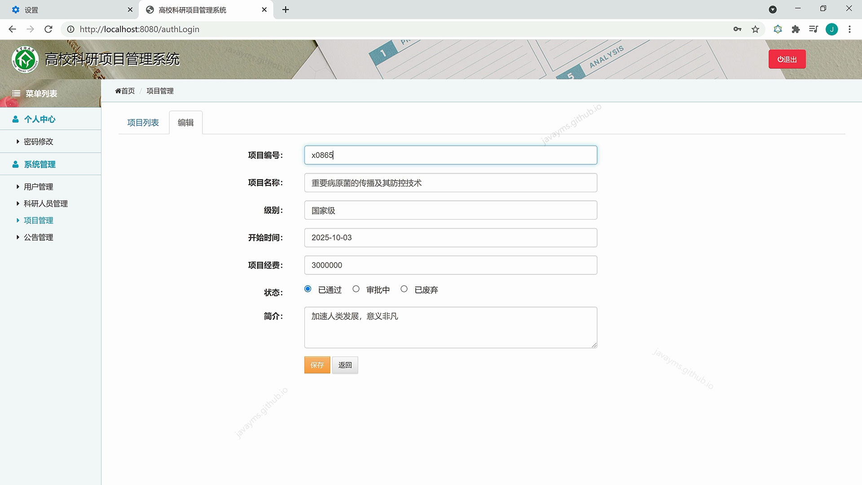862x485 pixels.
Task: Expand the 公告管理 sidebar entry
Action: [x=38, y=237]
